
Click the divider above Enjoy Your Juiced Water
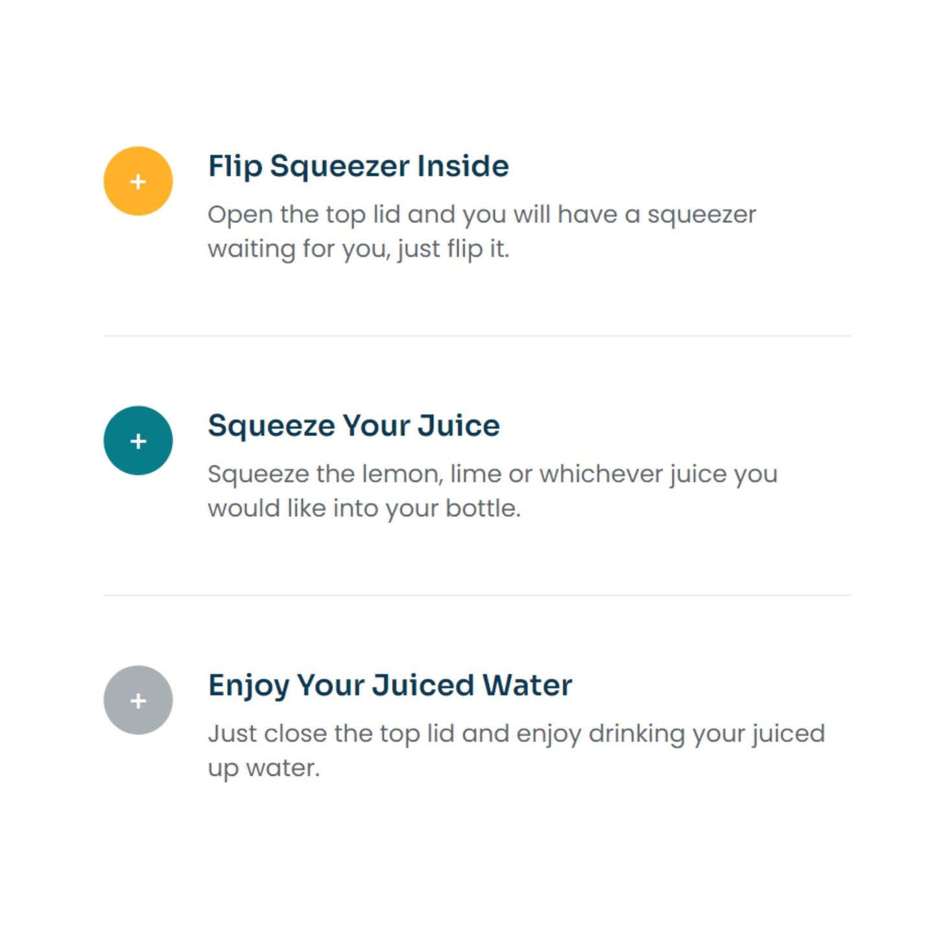pos(477,595)
